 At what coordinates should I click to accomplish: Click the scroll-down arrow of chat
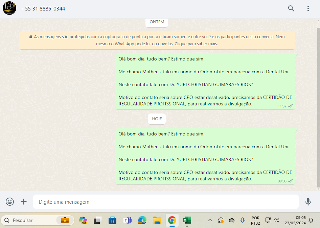click(x=318, y=189)
